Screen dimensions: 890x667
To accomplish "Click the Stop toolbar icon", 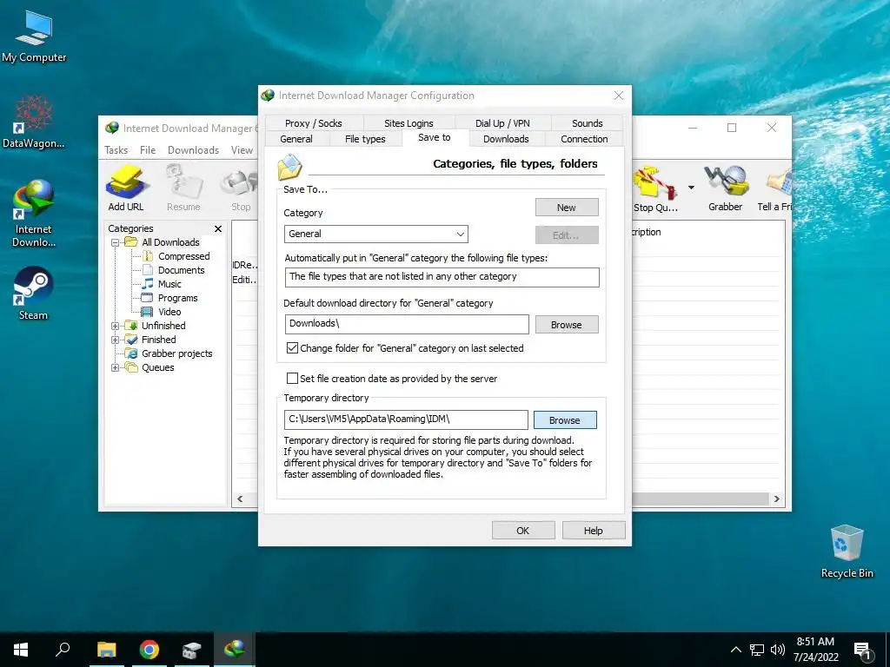I will point(241,188).
